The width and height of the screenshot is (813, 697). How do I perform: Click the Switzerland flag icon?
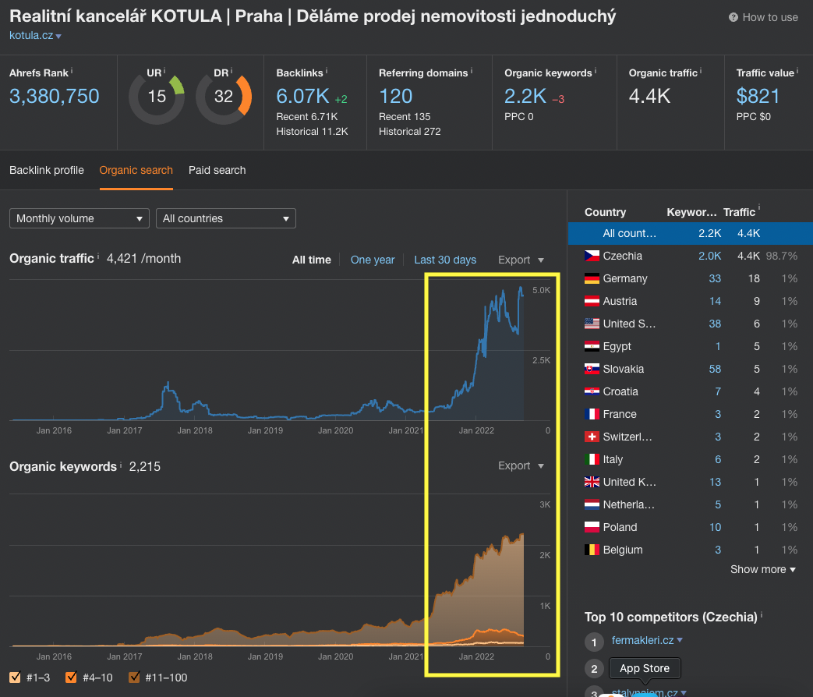pos(592,437)
